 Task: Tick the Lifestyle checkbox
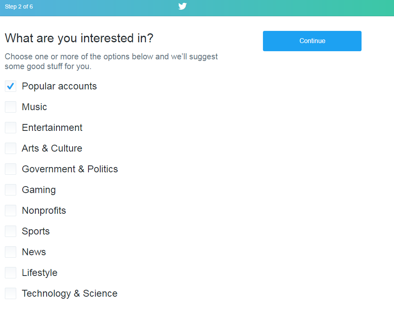tap(11, 273)
